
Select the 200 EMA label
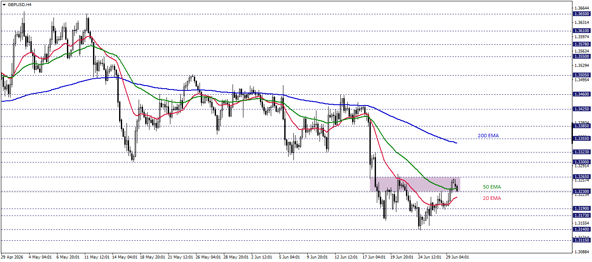[x=488, y=136]
